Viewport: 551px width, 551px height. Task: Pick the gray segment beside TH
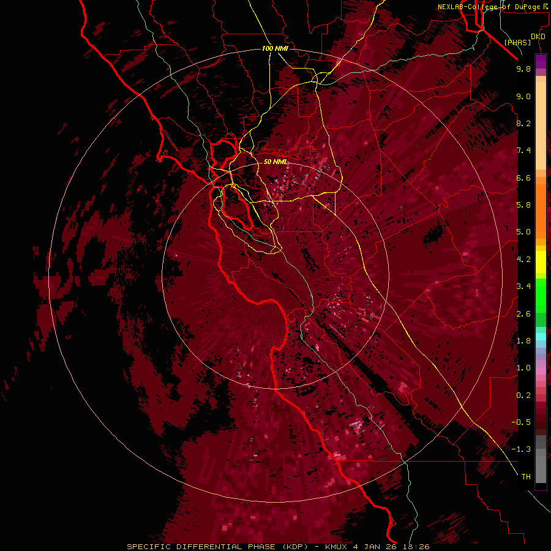[541, 469]
